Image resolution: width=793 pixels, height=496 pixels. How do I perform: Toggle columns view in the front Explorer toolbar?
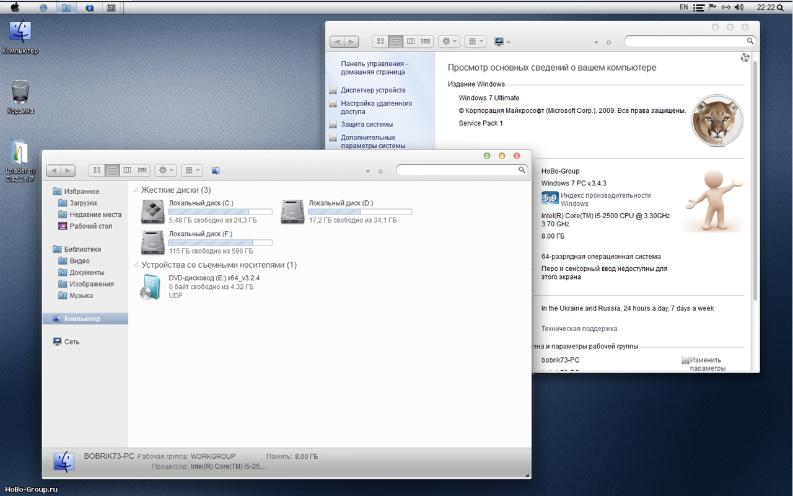(x=127, y=170)
